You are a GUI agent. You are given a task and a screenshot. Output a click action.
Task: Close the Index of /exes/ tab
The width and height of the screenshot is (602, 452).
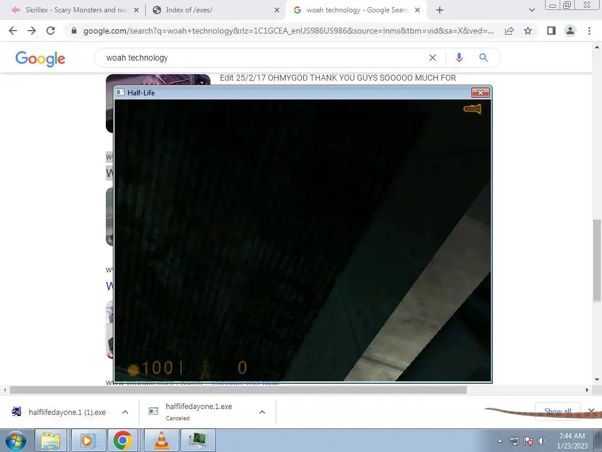click(x=277, y=10)
